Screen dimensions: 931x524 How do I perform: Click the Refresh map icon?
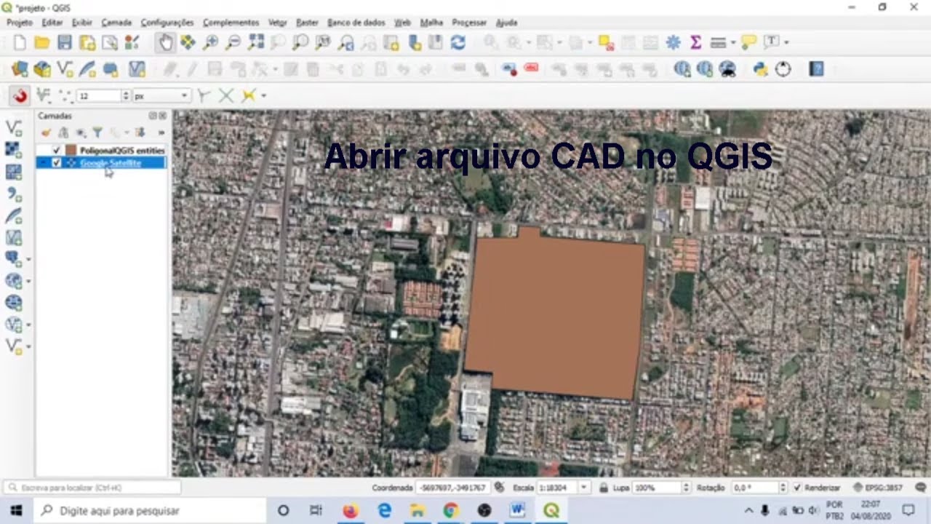click(458, 43)
